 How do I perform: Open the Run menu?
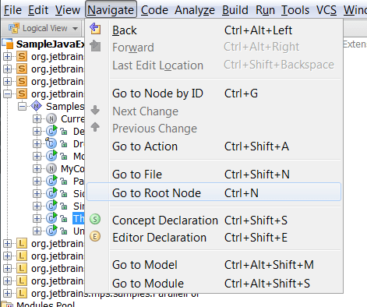265,10
